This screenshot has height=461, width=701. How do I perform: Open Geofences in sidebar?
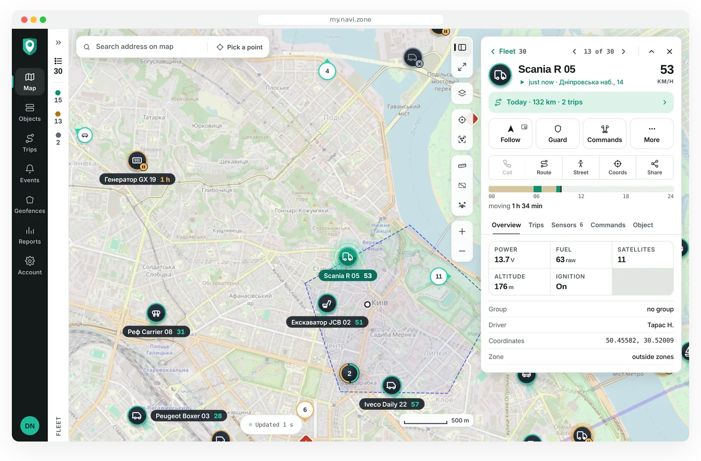pyautogui.click(x=30, y=204)
